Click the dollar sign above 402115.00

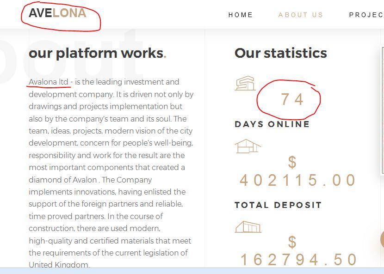pos(292,162)
